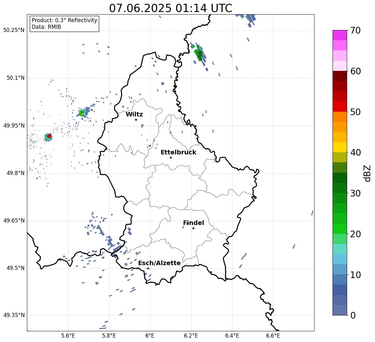Click the 49.35°N latitude label
Image resolution: width=375 pixels, height=342 pixels.
pyautogui.click(x=14, y=315)
